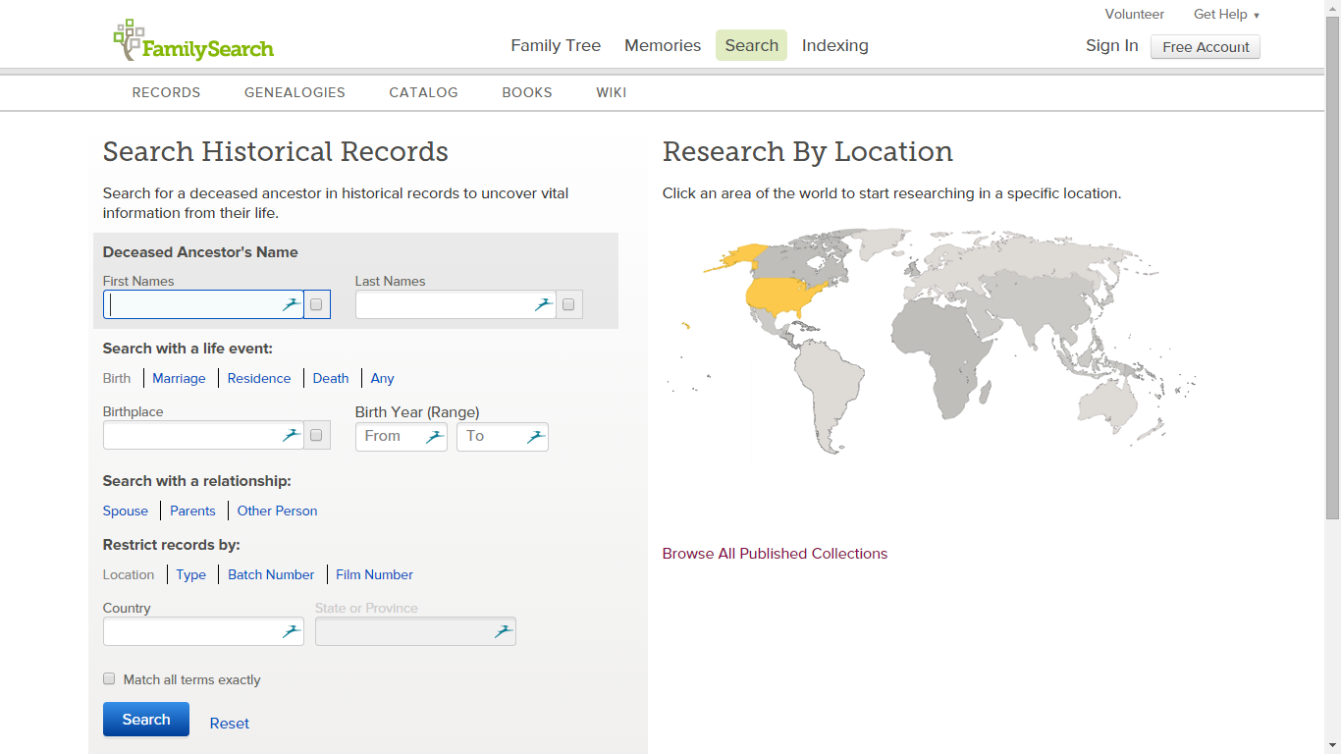Click the autofill icon in the To year field
This screenshot has height=754, width=1341.
coord(535,437)
